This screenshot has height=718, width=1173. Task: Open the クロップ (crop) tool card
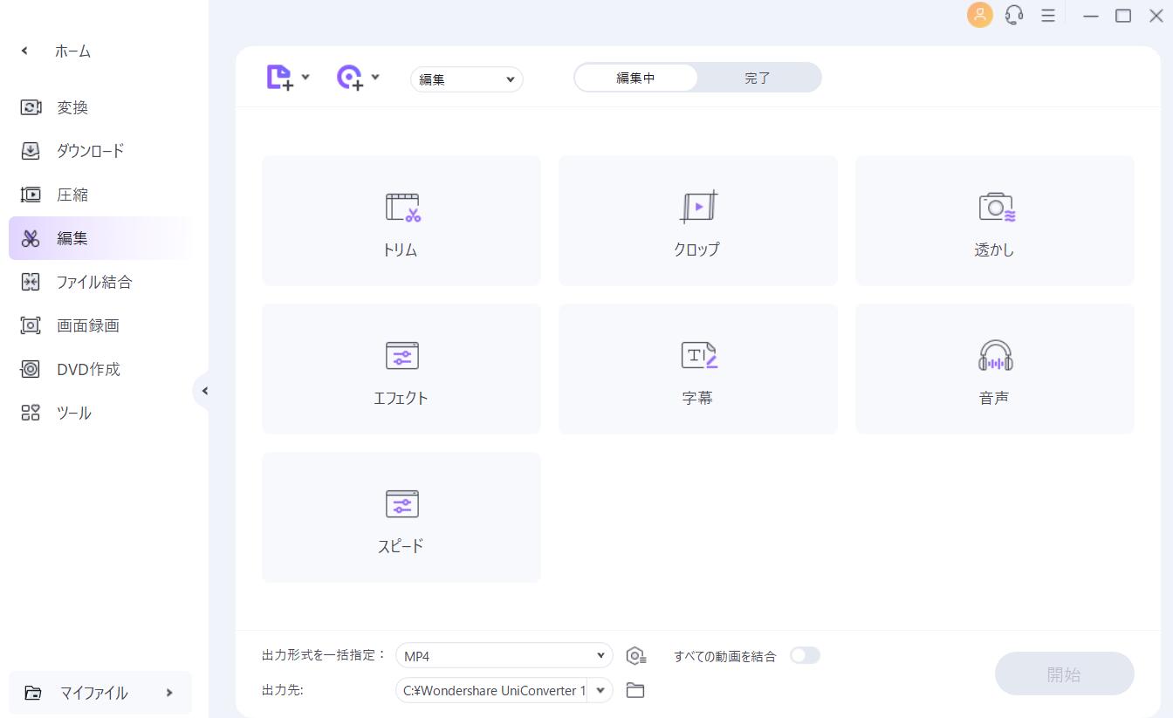point(698,221)
